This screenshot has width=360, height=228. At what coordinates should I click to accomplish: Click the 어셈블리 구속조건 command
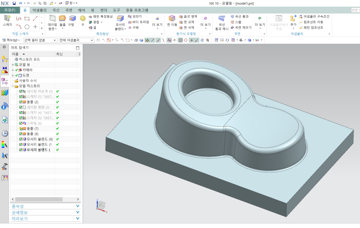click(314, 16)
